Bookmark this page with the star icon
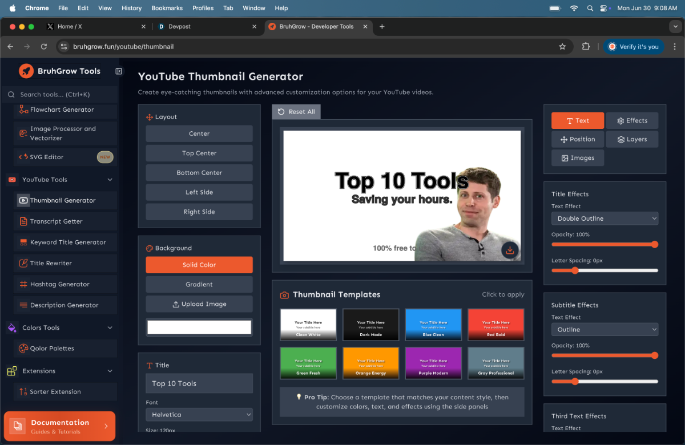Image resolution: width=685 pixels, height=445 pixels. (x=562, y=47)
